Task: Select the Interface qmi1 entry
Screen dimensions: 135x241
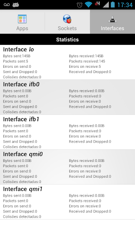Action: point(67,202)
